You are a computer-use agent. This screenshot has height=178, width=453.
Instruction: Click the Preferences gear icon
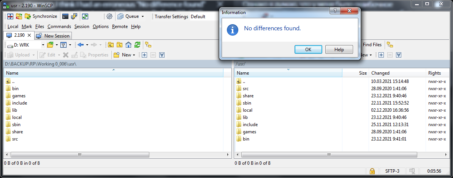(x=109, y=16)
